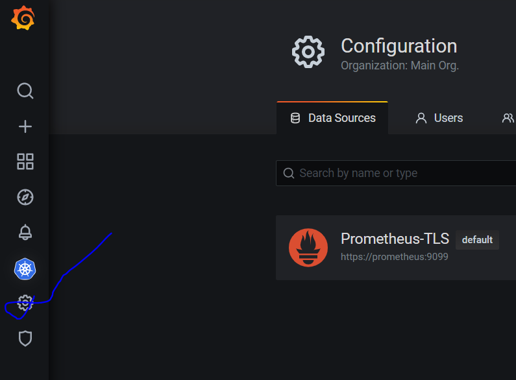Open the Kubernetes wheel plugin icon
Screen dimensions: 516x380
click(x=25, y=269)
